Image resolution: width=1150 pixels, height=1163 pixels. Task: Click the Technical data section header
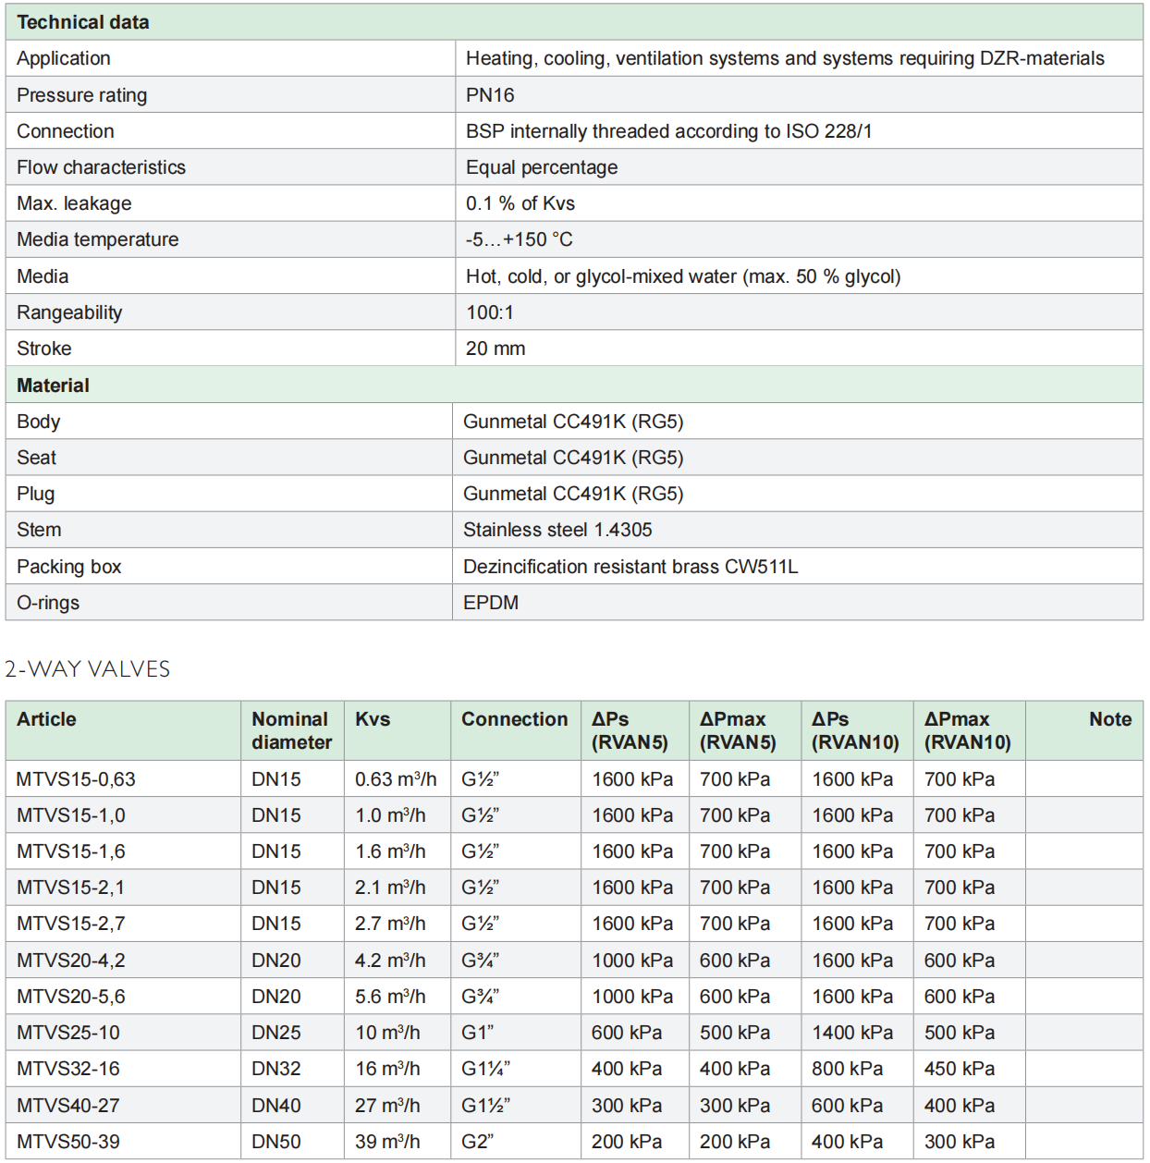click(x=83, y=22)
